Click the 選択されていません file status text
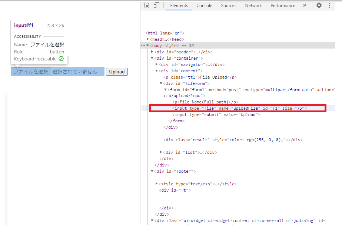Viewport: 342px width, 225px height. (x=75, y=72)
